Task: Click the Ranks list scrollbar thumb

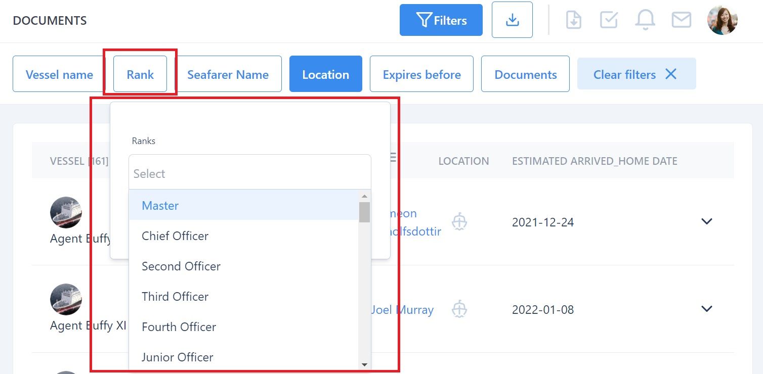Action: (364, 212)
